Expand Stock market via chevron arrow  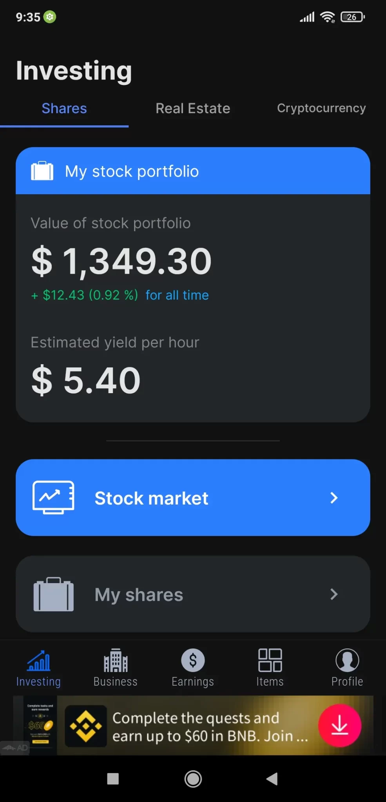pos(334,498)
